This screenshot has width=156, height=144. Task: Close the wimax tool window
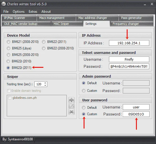coord(152,4)
